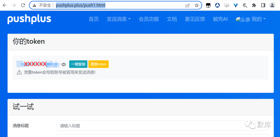This screenshot has width=280, height=137.
Task: Open the gray download-folder extension icon
Action: (226, 5)
